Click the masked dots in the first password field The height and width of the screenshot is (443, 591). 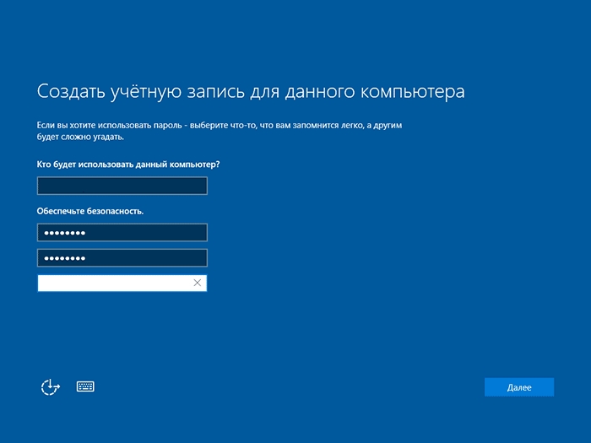tap(64, 233)
